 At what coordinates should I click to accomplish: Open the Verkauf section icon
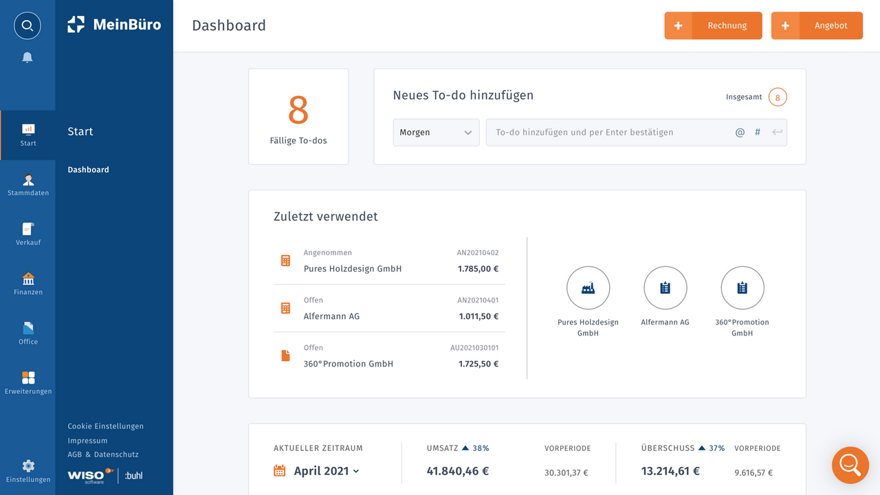point(27,232)
